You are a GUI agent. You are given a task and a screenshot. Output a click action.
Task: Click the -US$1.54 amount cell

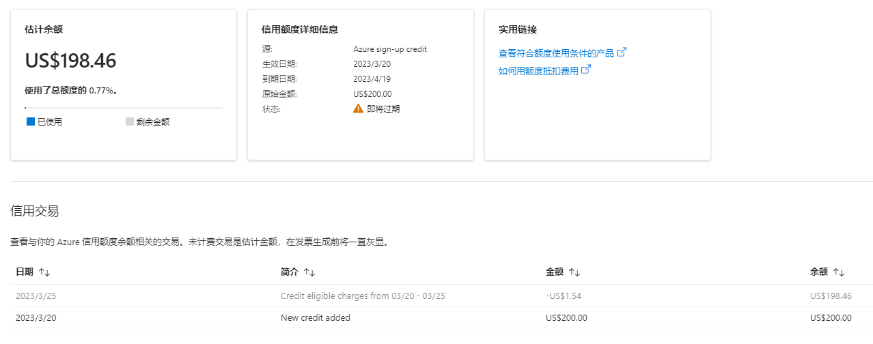[x=564, y=296]
